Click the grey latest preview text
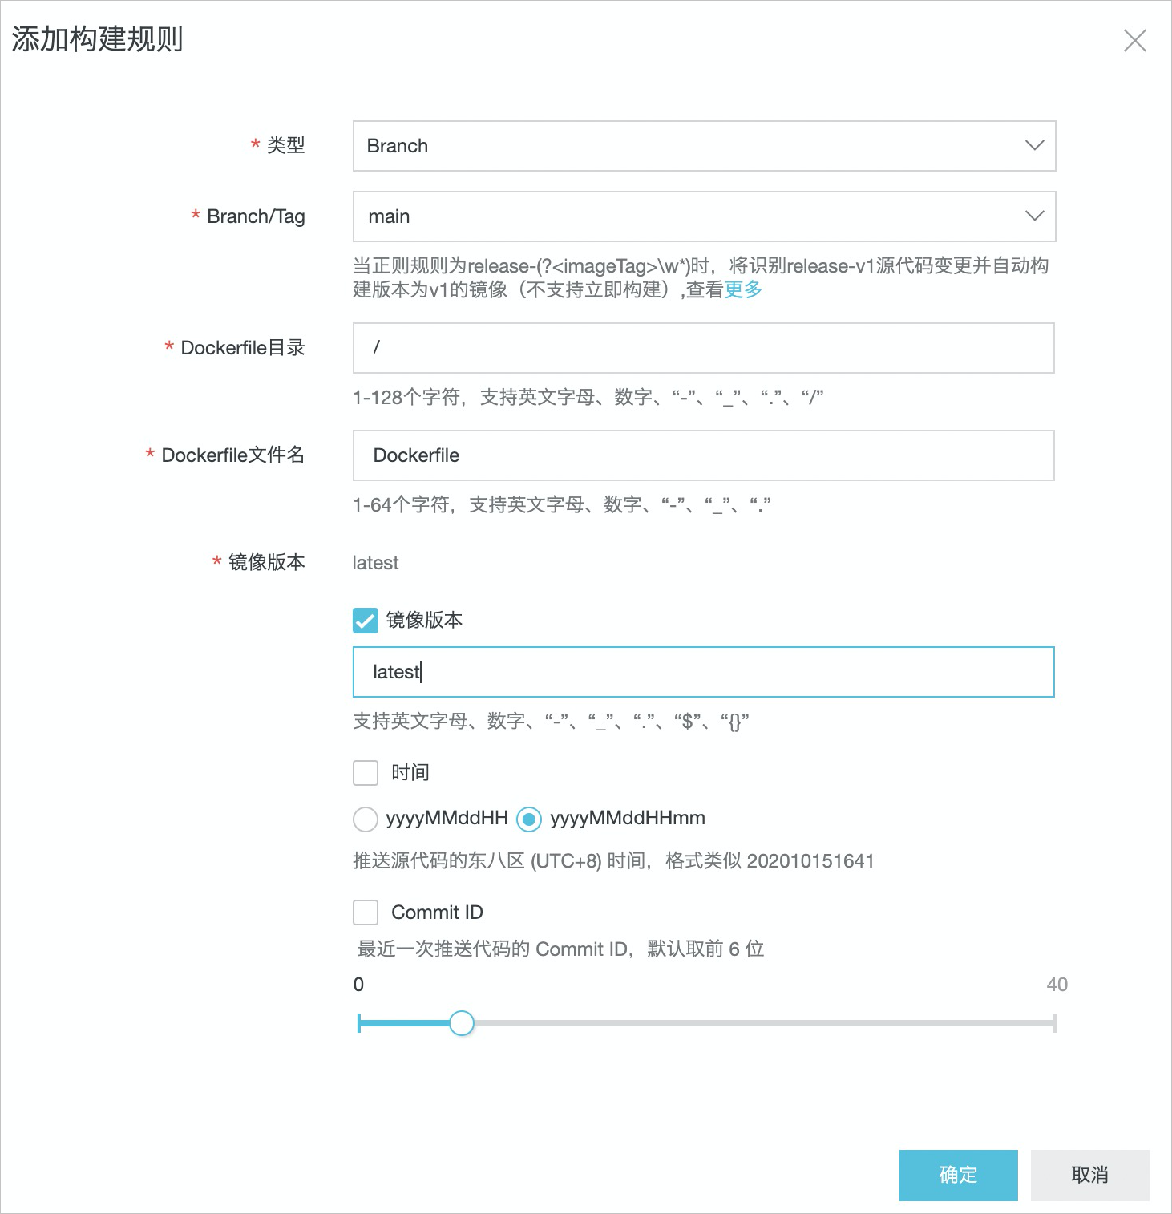Viewport: 1172px width, 1214px height. pos(375,563)
